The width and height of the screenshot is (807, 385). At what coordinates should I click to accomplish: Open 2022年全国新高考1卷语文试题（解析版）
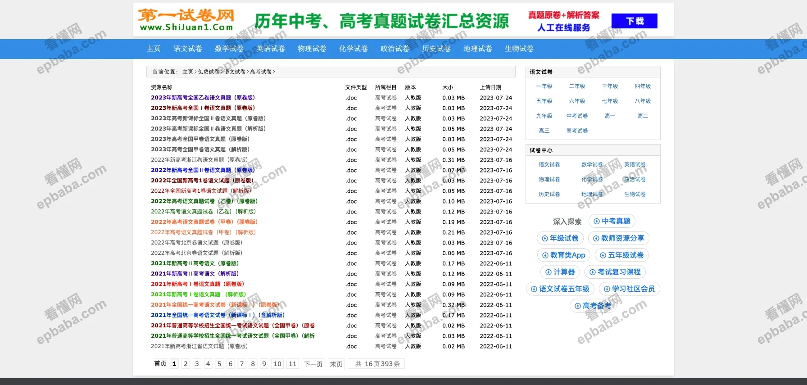point(201,191)
